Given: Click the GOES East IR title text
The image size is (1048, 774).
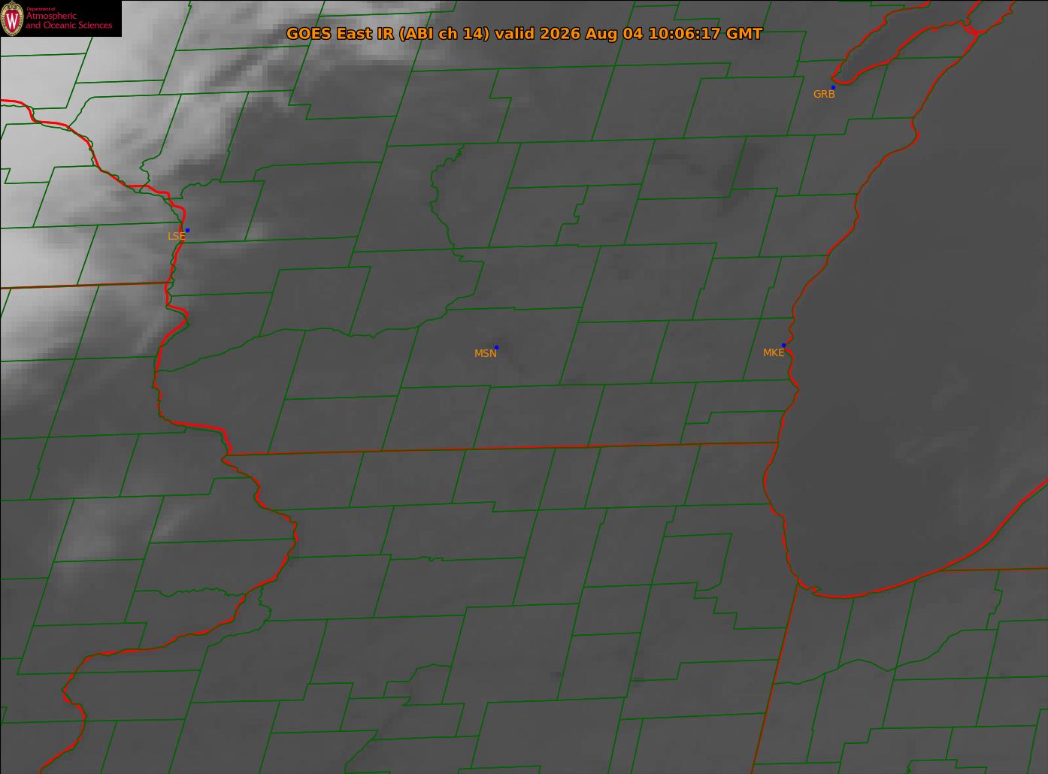Looking at the screenshot, I should pyautogui.click(x=524, y=34).
